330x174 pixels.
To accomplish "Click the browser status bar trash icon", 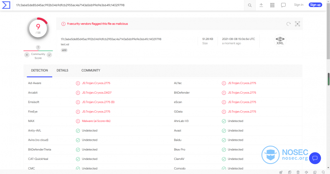I will (x=298, y=172).
